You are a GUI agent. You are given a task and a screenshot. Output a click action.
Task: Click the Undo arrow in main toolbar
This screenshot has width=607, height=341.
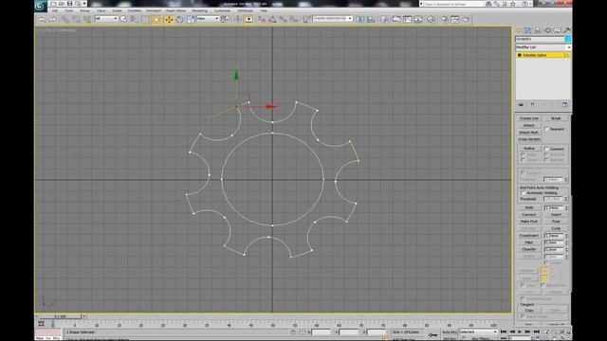(x=42, y=19)
